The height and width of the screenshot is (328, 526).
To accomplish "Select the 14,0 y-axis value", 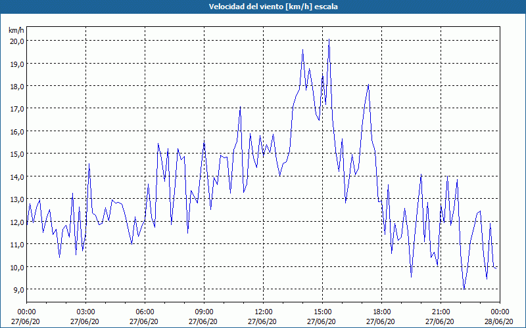I will click(17, 176).
